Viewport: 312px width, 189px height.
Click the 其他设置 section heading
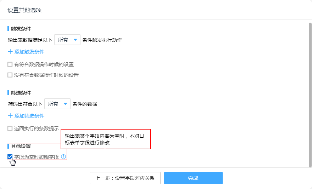point(21,146)
